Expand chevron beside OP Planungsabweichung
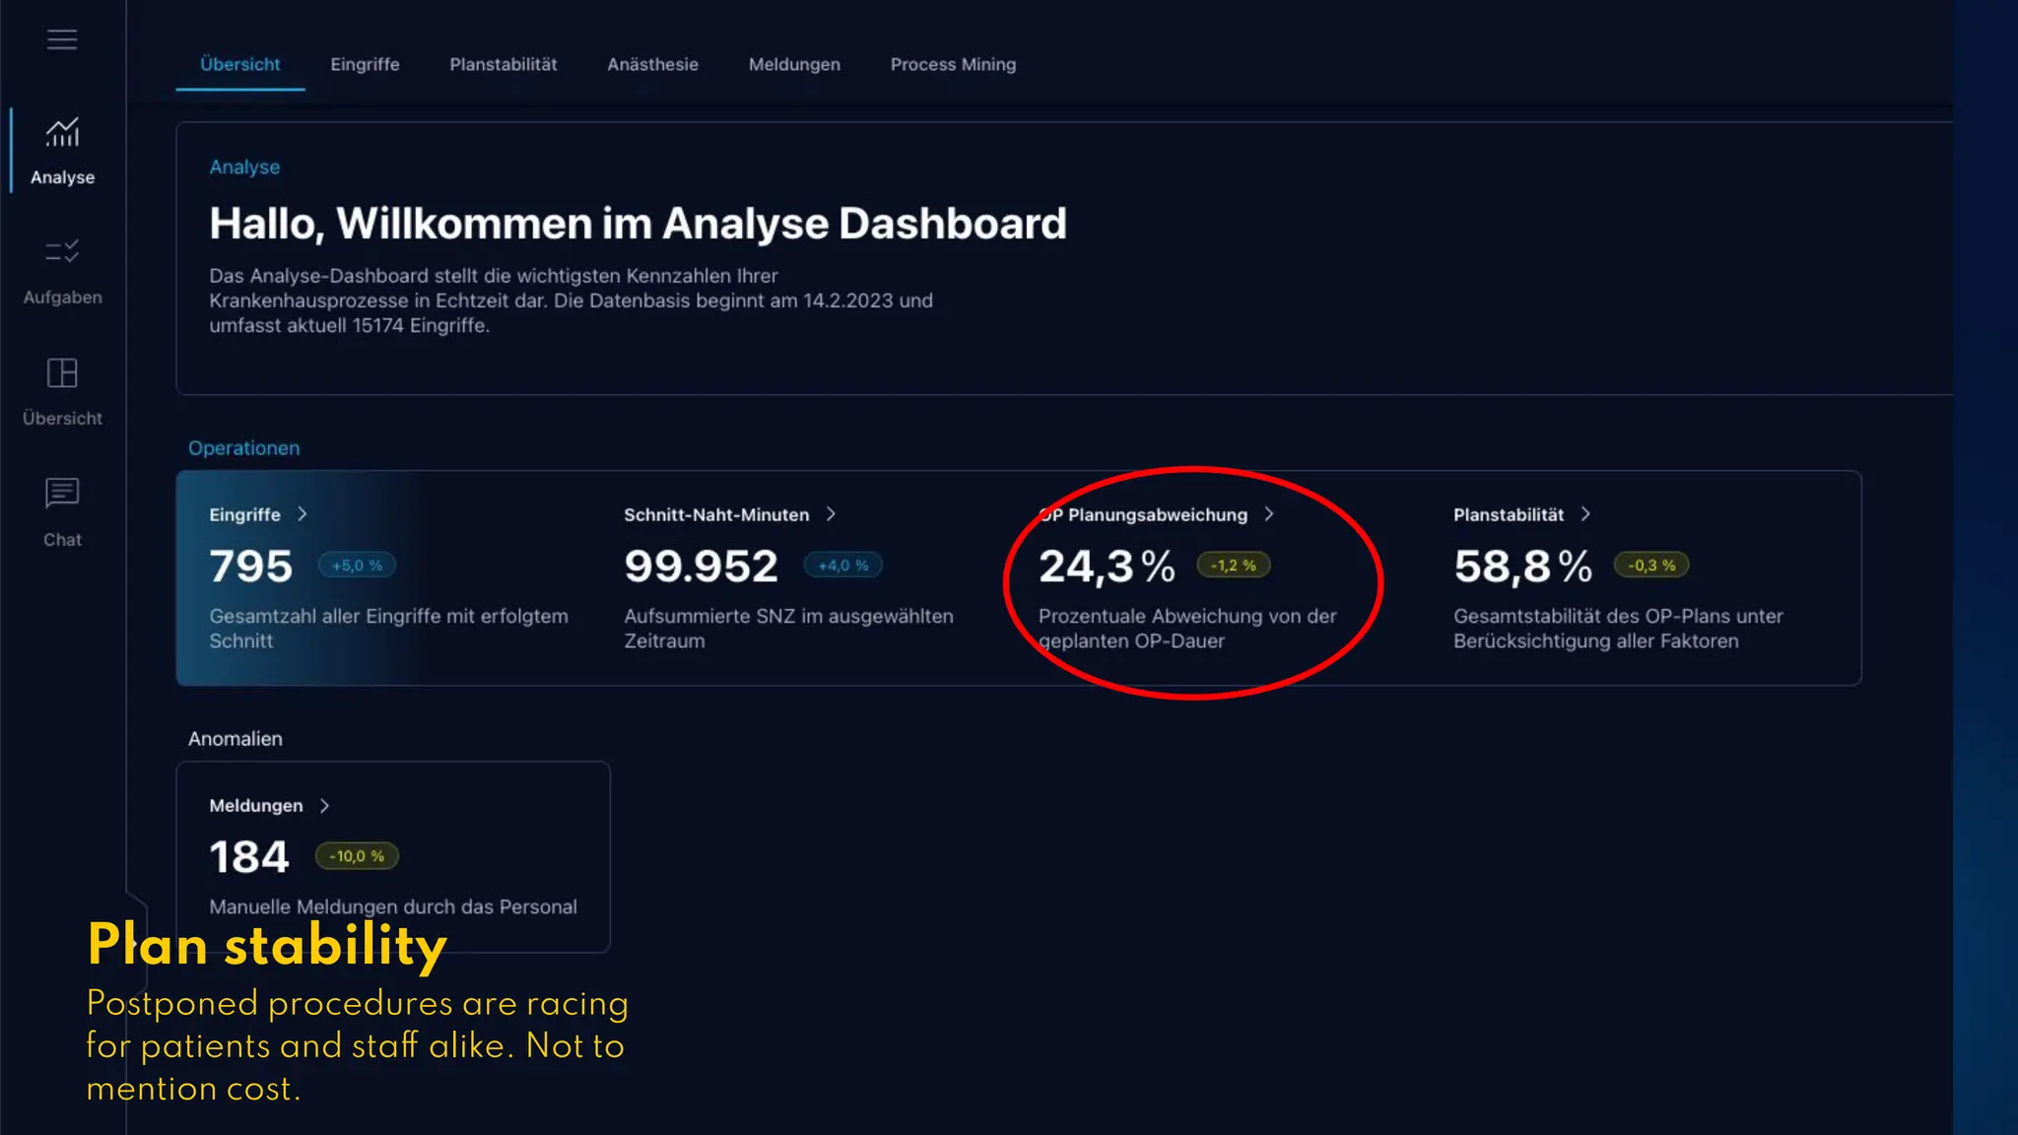 (x=1269, y=514)
